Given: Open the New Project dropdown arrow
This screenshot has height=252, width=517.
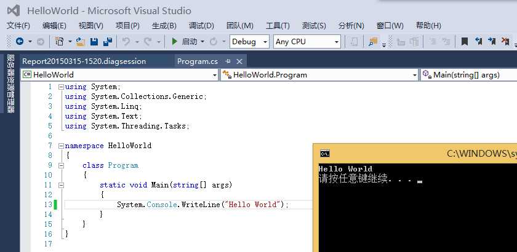Looking at the screenshot, I should (70, 42).
